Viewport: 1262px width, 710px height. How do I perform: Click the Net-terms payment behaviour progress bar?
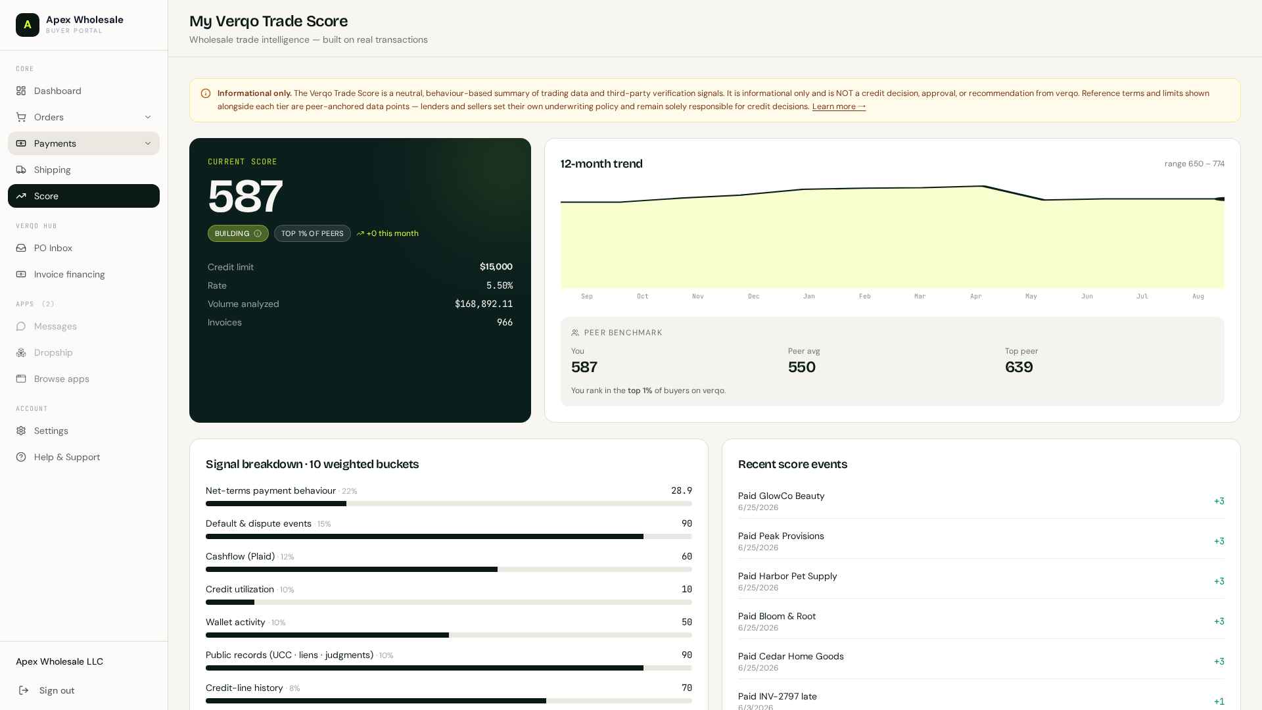448,504
